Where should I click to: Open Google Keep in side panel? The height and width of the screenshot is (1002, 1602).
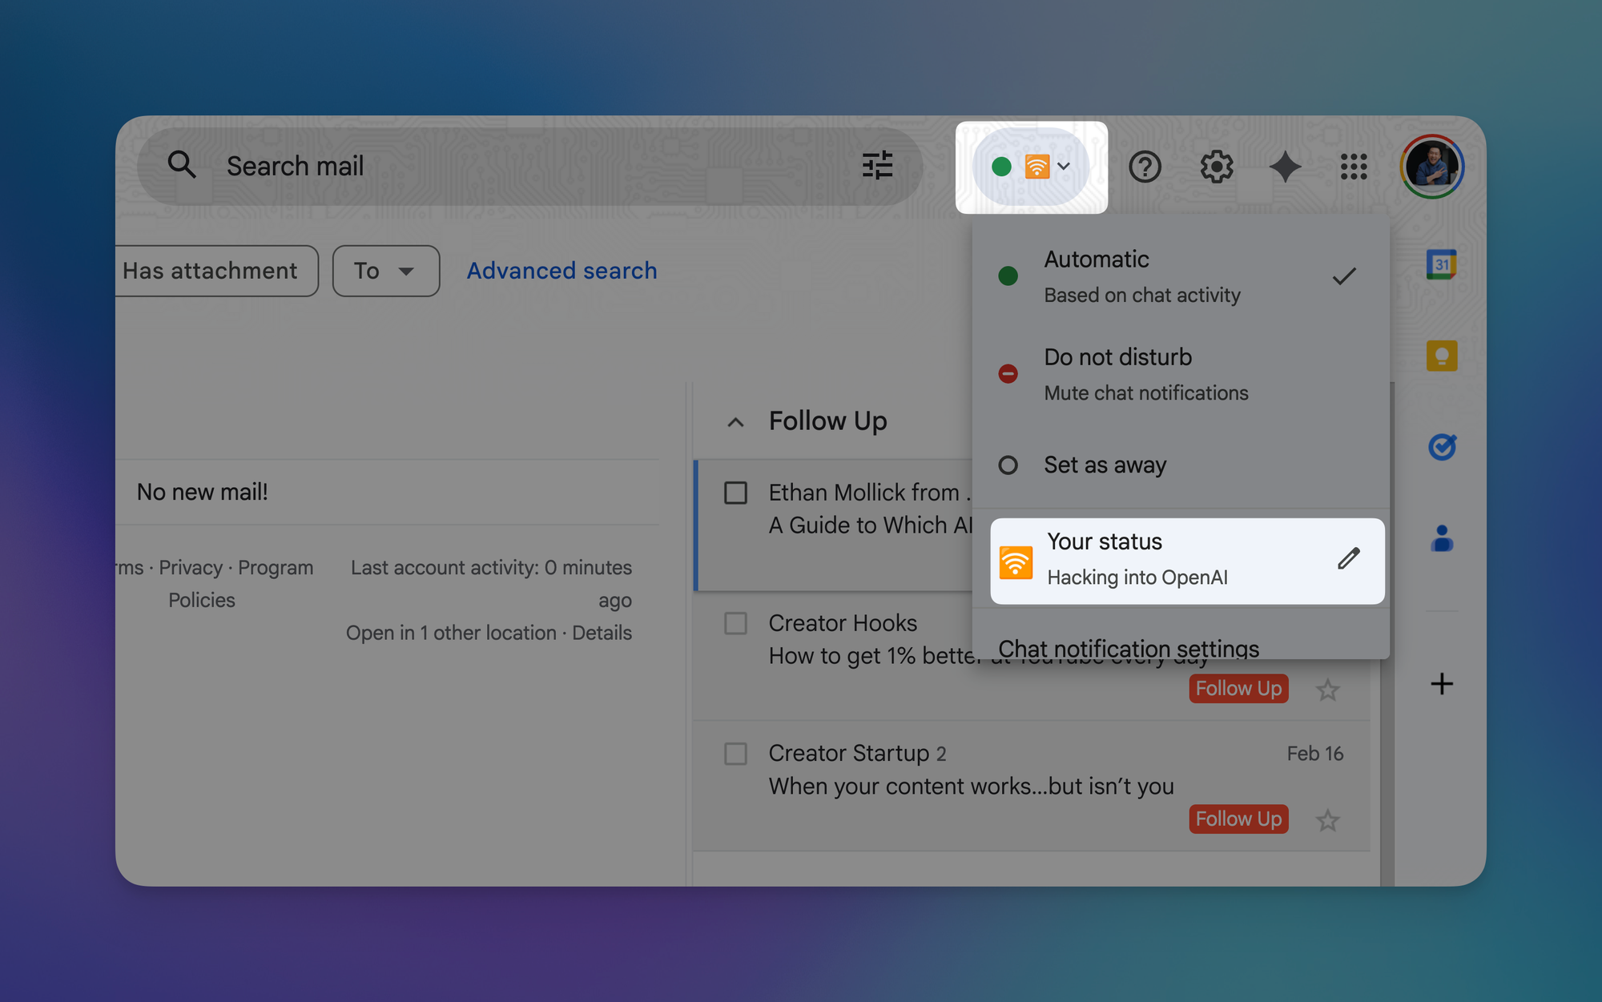(x=1441, y=356)
